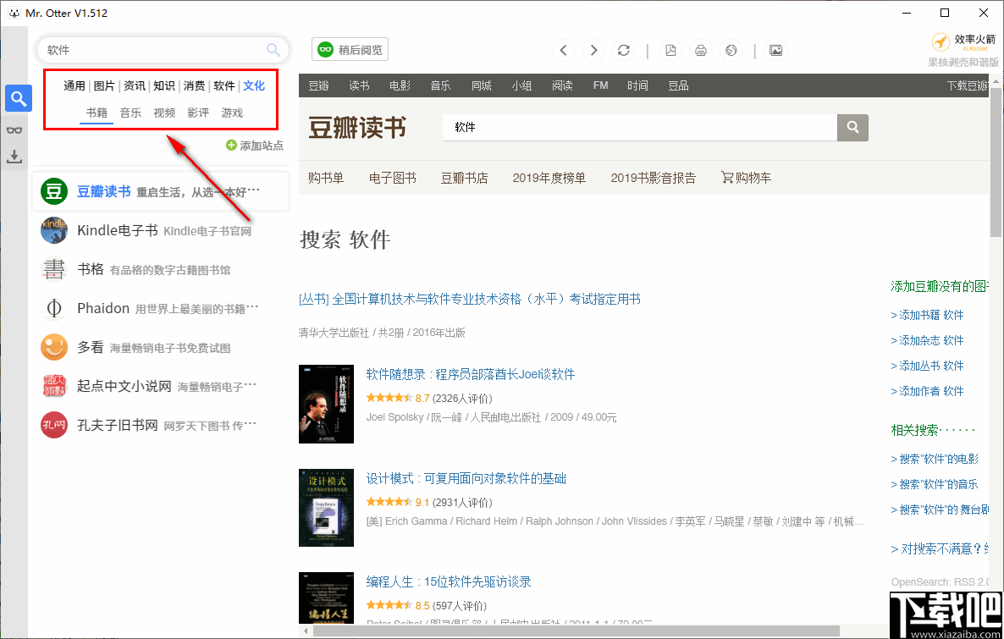Open 小组 in the Douban top nav

point(521,85)
